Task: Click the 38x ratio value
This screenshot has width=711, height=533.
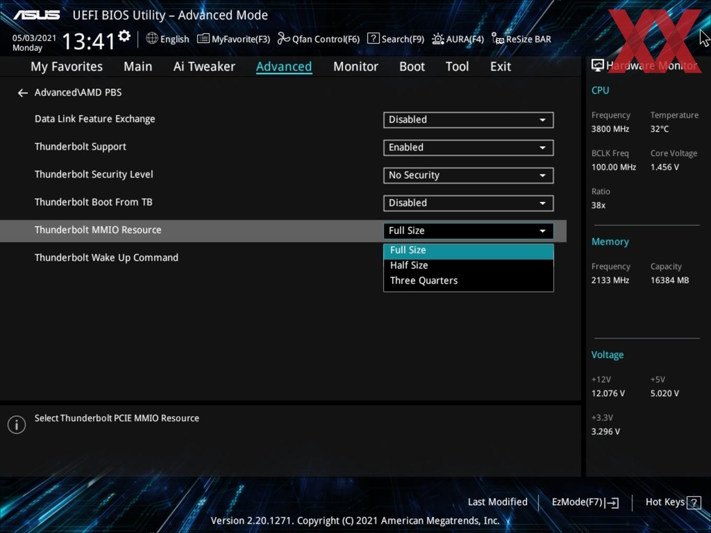Action: 598,205
